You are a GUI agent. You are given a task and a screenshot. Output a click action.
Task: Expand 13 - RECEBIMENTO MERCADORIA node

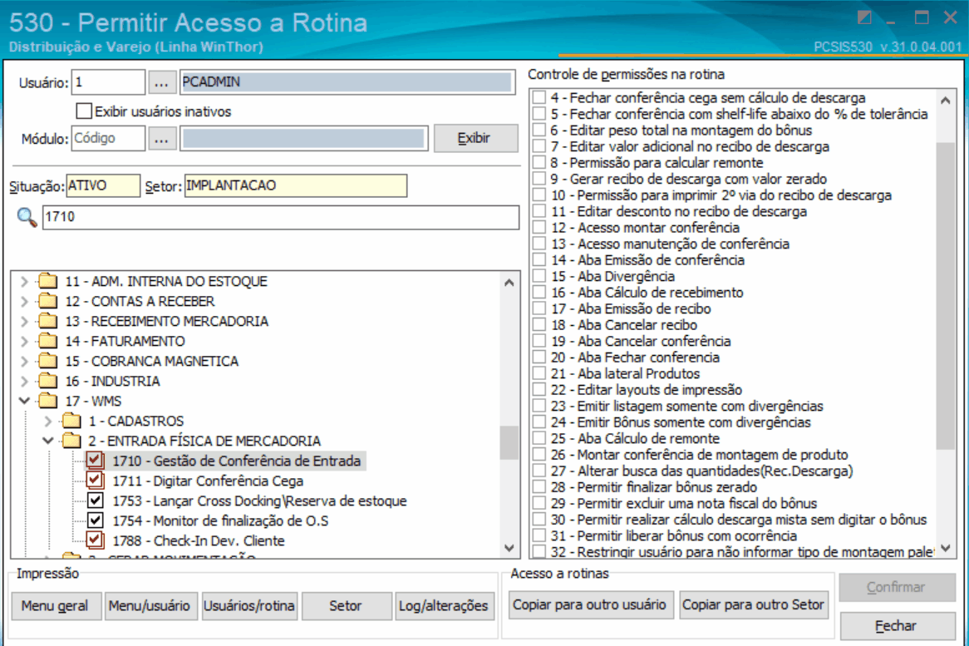(x=24, y=321)
